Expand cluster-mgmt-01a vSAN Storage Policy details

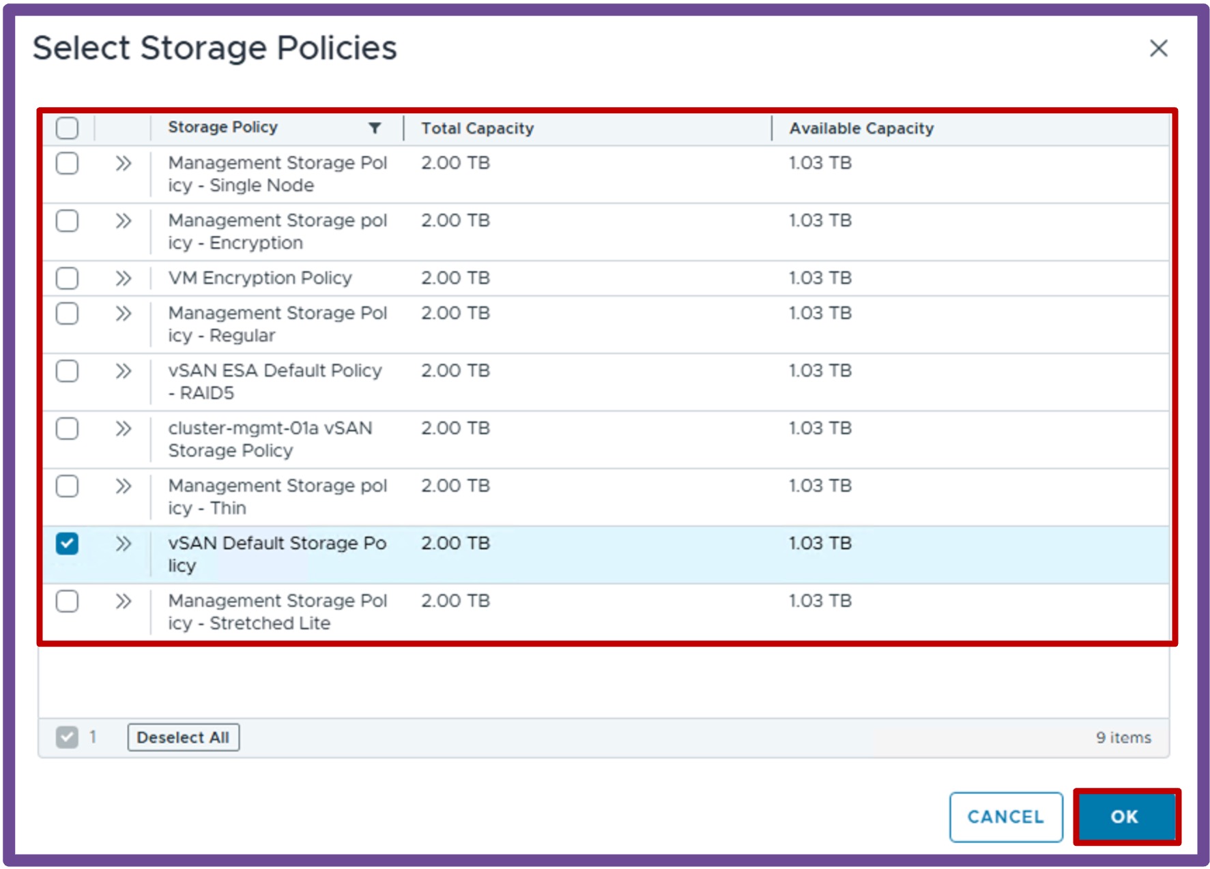(x=123, y=428)
